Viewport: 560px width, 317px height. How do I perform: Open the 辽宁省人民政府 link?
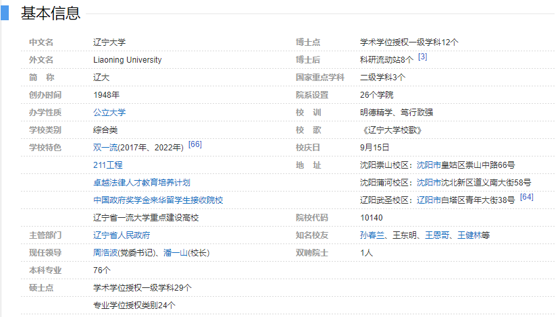pyautogui.click(x=122, y=235)
